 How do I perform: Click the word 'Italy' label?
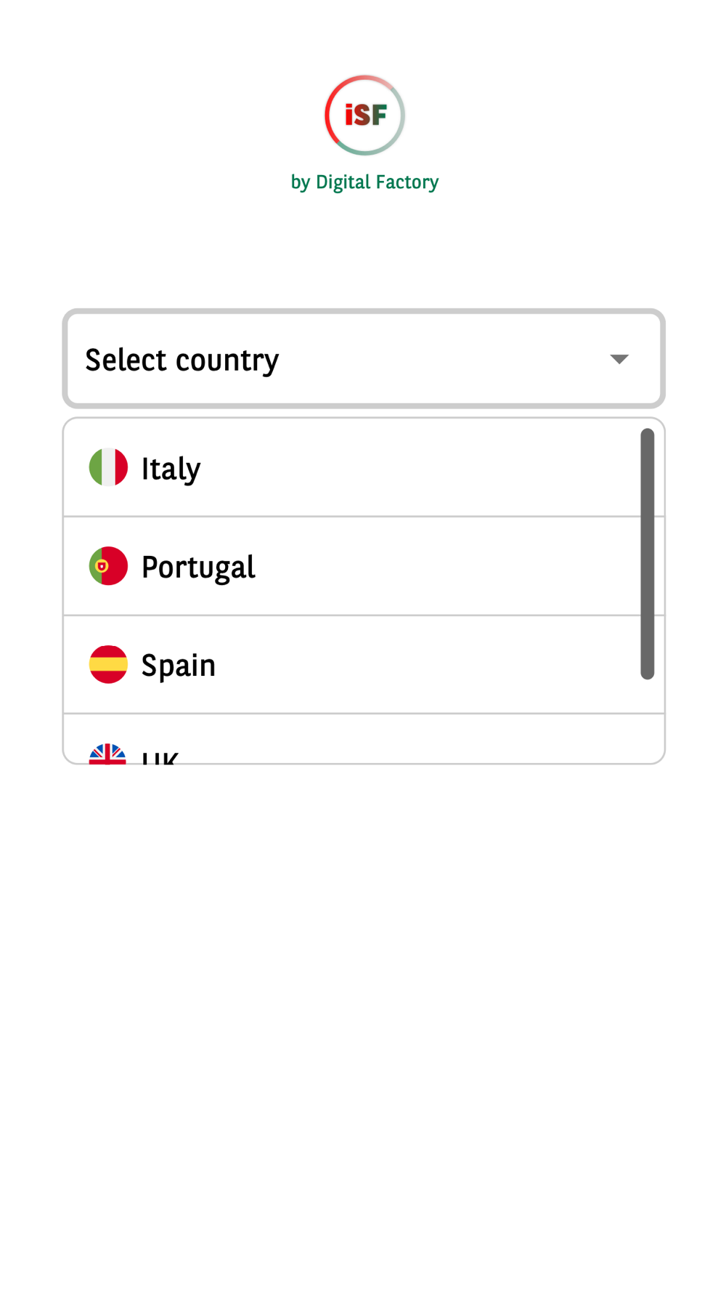tap(171, 469)
